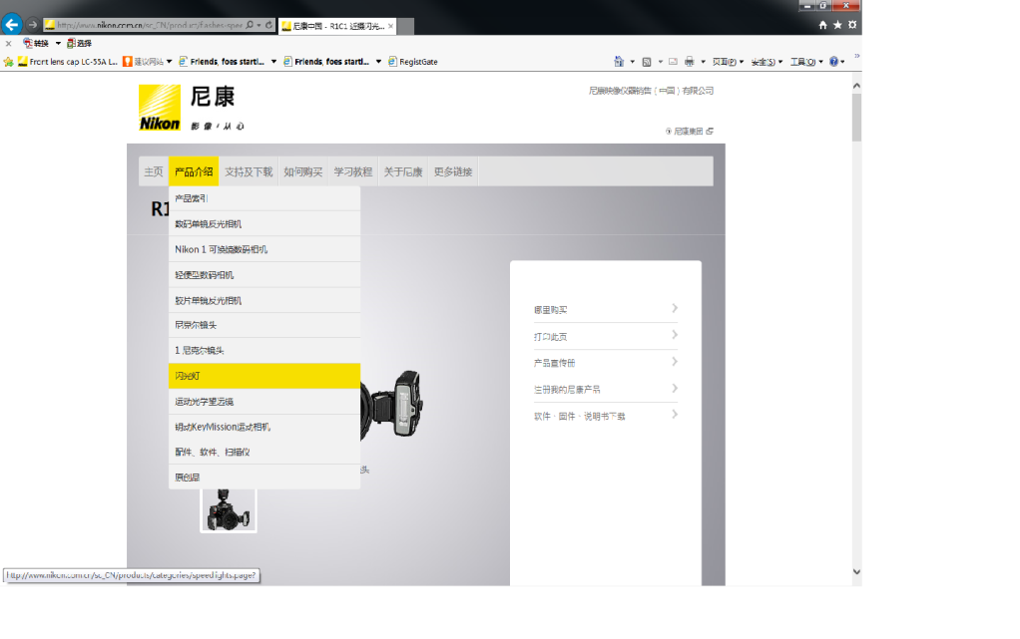Click the RSS feeds icon in command bar
This screenshot has width=1020, height=639.
tap(647, 62)
